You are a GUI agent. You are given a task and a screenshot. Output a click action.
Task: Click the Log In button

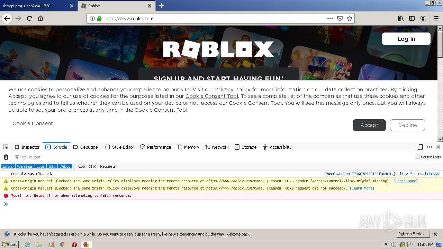pos(406,39)
